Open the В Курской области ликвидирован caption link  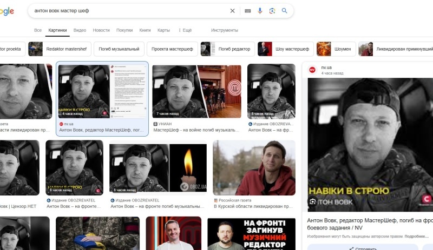(253, 206)
